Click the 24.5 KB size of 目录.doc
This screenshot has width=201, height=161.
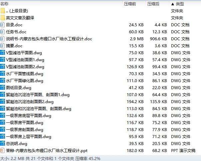(136, 25)
